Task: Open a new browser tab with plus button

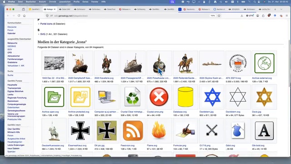Action: pyautogui.click(x=275, y=9)
